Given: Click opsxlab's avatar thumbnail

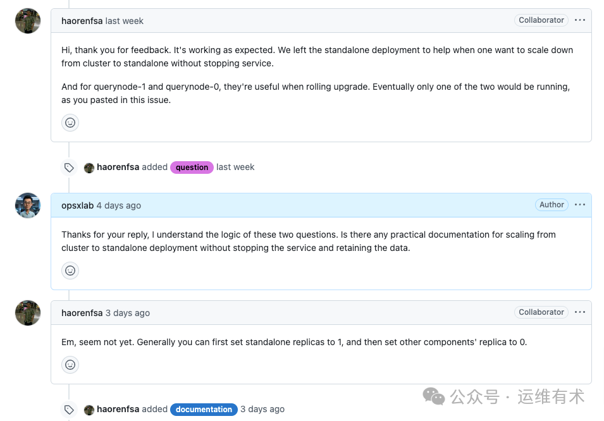Looking at the screenshot, I should (x=27, y=205).
